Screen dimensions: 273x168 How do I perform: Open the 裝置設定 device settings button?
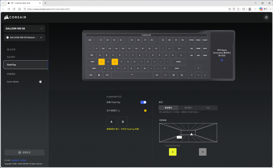point(24,153)
